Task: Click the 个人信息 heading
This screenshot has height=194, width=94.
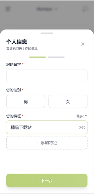Action: tap(17, 42)
